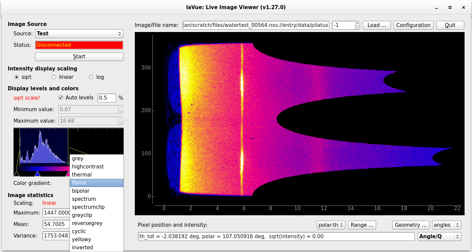
Task: Open the Geometry ... settings
Action: coord(411,225)
